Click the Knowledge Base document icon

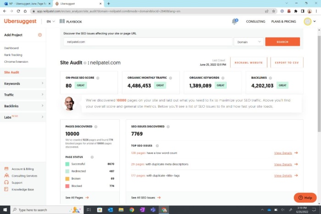6,189
